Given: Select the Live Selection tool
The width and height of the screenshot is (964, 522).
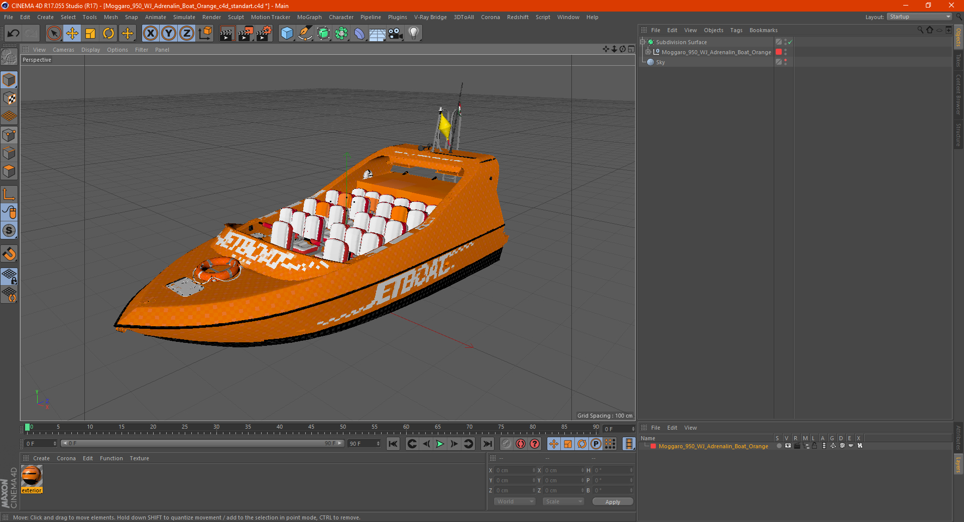Looking at the screenshot, I should point(54,34).
